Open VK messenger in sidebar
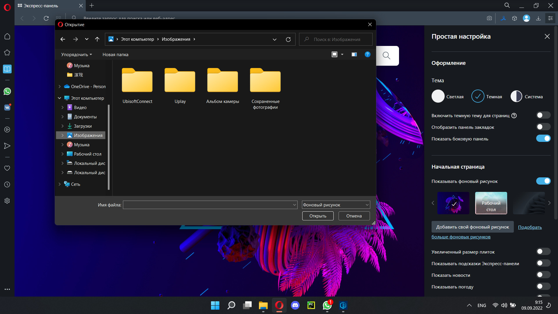The width and height of the screenshot is (558, 314). pyautogui.click(x=7, y=107)
